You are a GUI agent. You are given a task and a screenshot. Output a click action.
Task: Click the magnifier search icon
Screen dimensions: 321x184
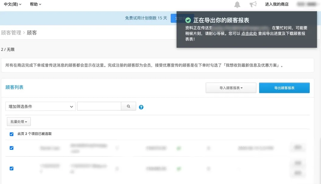pyautogui.click(x=128, y=106)
